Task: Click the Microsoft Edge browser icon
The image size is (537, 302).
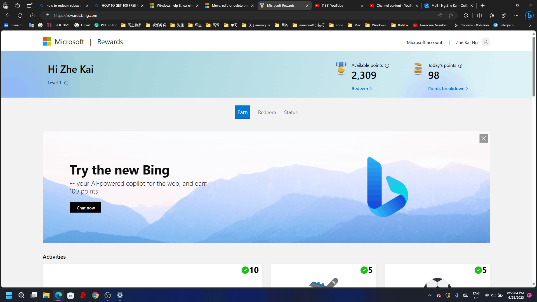Action: click(58, 295)
